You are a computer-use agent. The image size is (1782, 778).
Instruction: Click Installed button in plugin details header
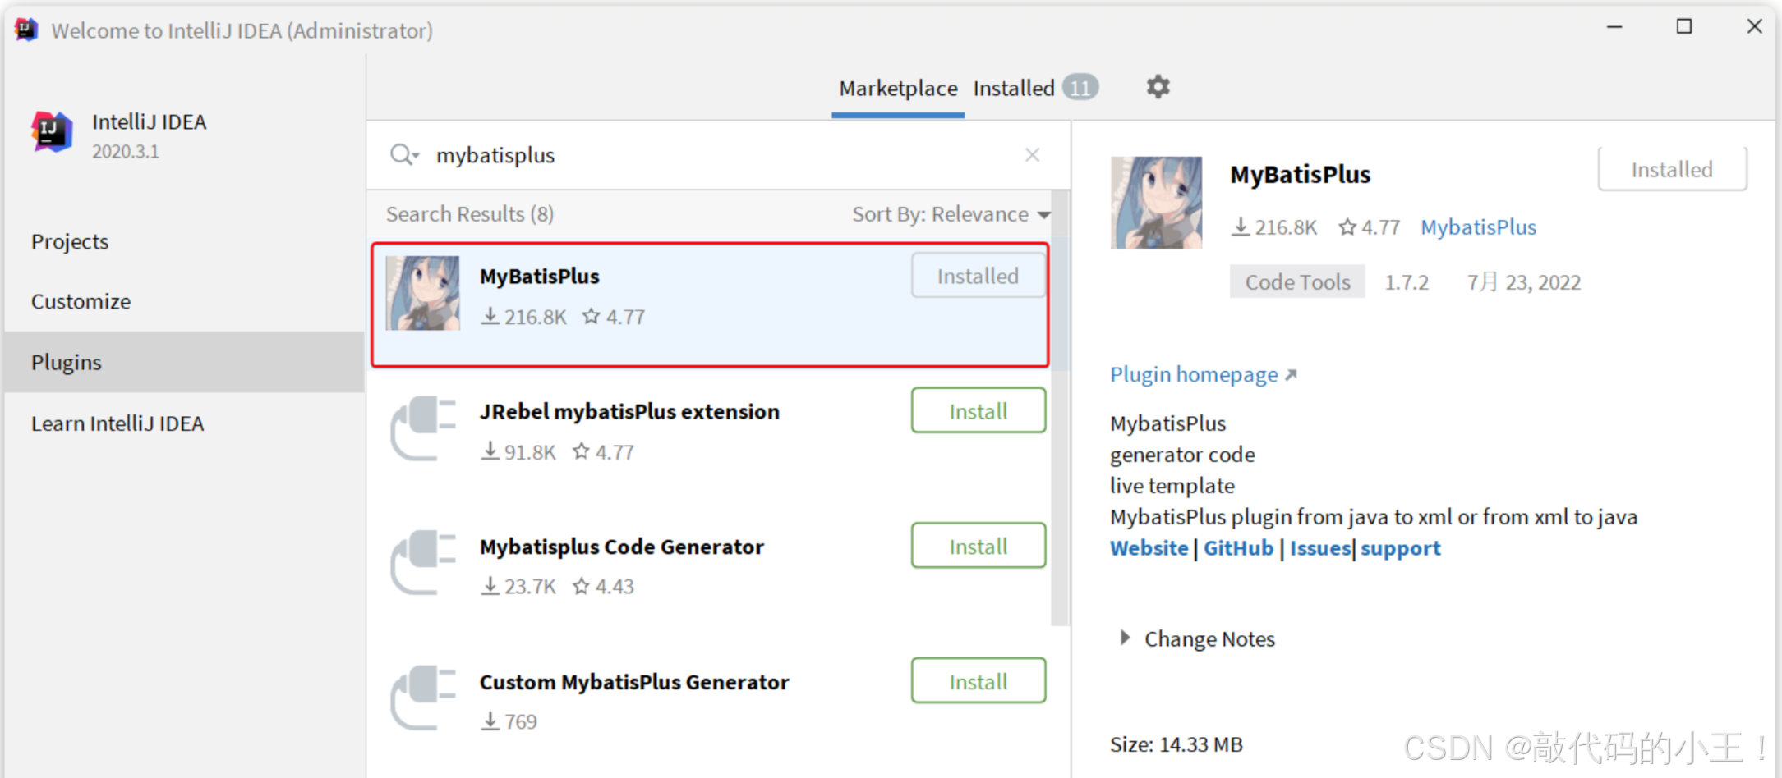(x=1672, y=169)
